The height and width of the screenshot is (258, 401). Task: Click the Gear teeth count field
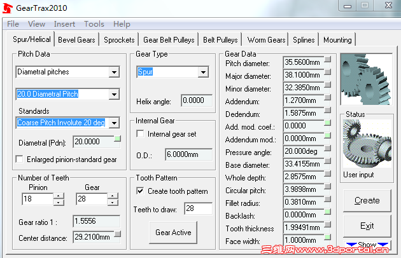point(92,199)
